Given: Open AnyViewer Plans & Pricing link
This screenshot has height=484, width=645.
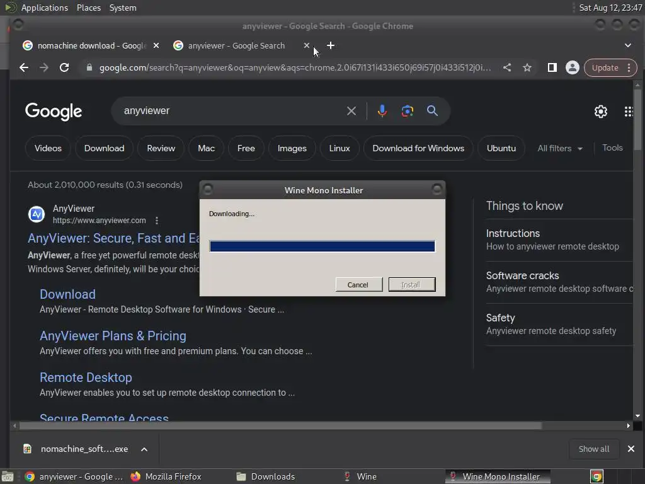Looking at the screenshot, I should (x=113, y=336).
